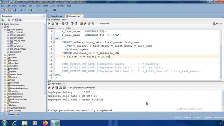The width and height of the screenshot is (224, 126).
Task: Click the Filter funnel icon in Connections
Action: [13, 20]
